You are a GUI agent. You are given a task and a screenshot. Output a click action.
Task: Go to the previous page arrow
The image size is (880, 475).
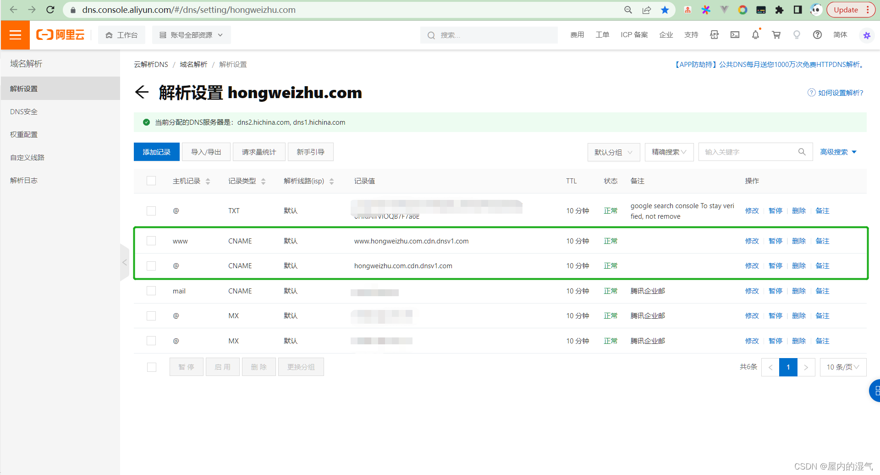point(770,367)
